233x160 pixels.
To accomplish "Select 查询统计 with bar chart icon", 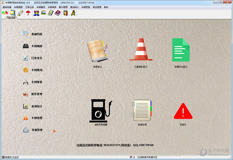I will 33,106.
